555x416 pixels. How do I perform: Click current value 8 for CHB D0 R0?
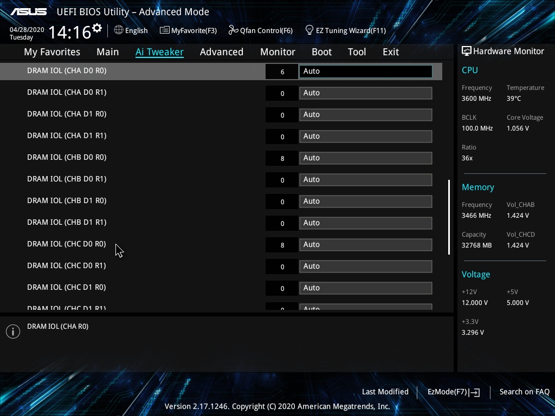(x=282, y=159)
